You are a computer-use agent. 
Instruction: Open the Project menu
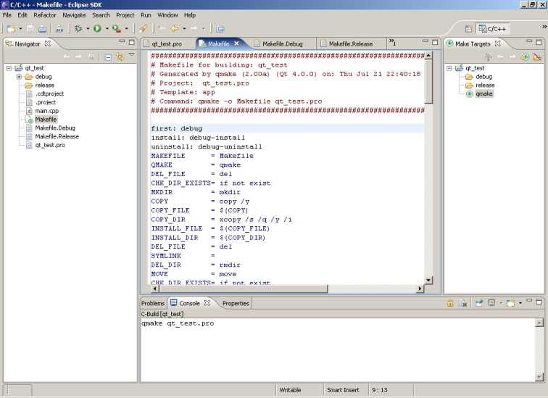click(x=125, y=15)
